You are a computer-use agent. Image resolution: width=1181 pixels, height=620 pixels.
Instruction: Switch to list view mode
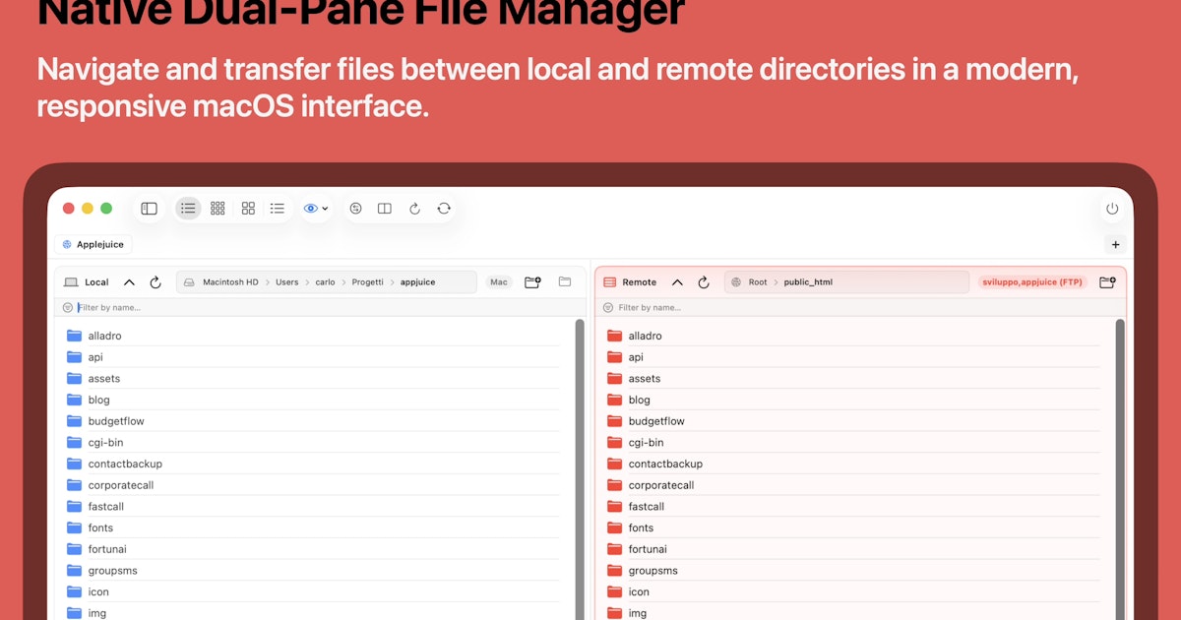pos(188,209)
